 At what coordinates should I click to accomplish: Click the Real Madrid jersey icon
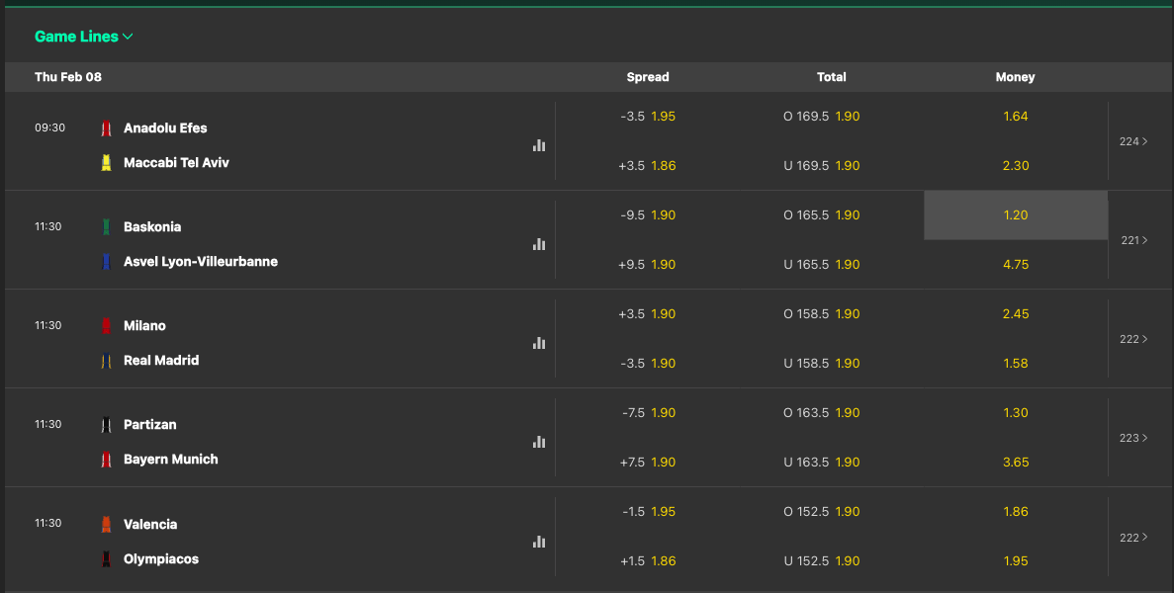point(106,361)
